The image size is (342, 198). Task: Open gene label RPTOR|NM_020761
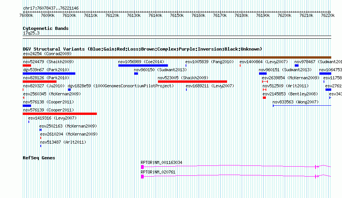[x=158, y=172]
